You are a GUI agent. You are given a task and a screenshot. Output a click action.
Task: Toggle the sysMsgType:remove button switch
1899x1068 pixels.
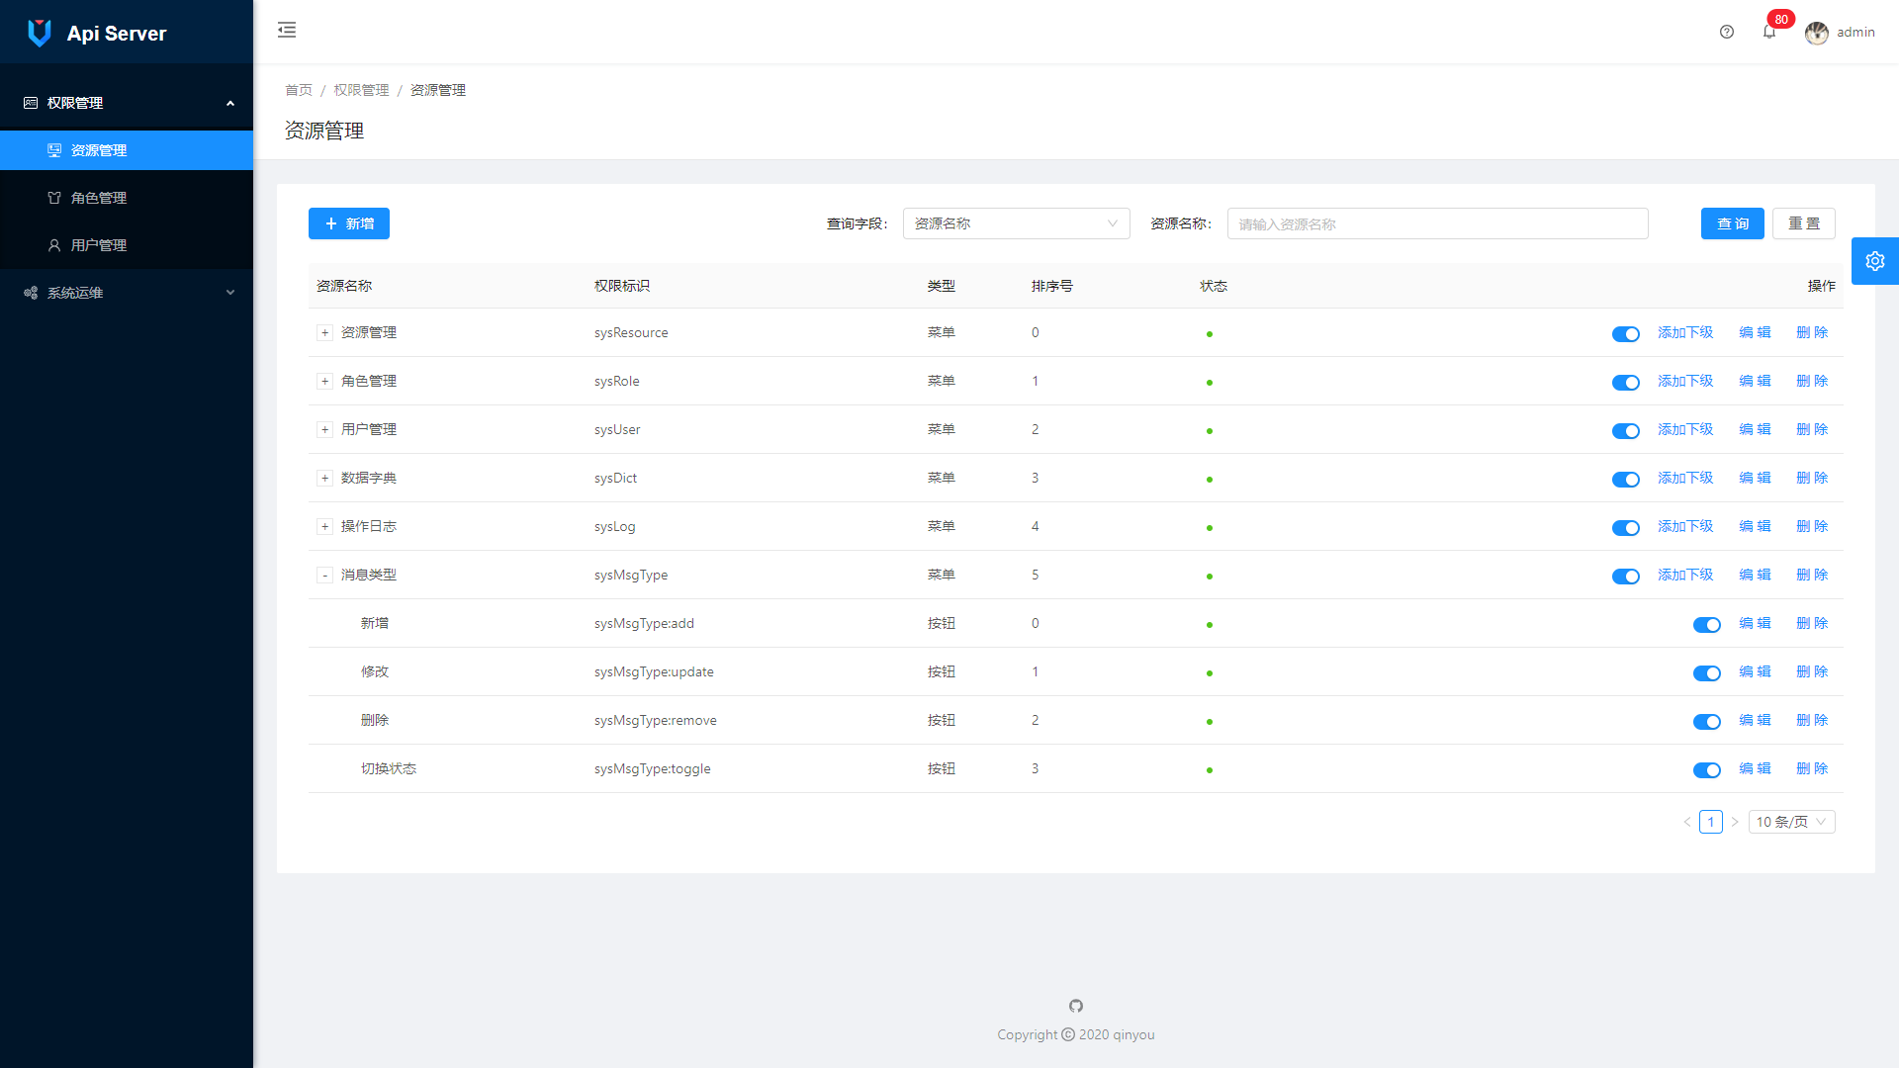1706,722
